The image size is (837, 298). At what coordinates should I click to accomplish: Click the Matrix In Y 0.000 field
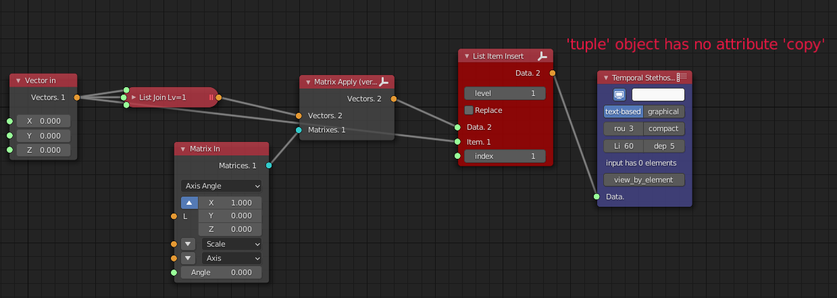[x=230, y=216]
